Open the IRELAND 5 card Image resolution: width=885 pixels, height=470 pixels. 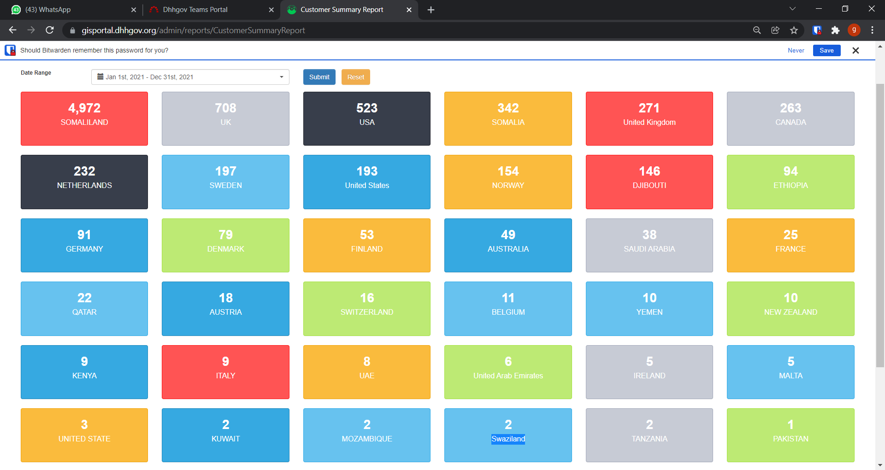click(649, 372)
